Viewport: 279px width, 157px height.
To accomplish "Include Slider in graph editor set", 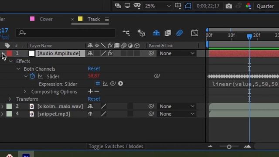I will pyautogui.click(x=41, y=76).
